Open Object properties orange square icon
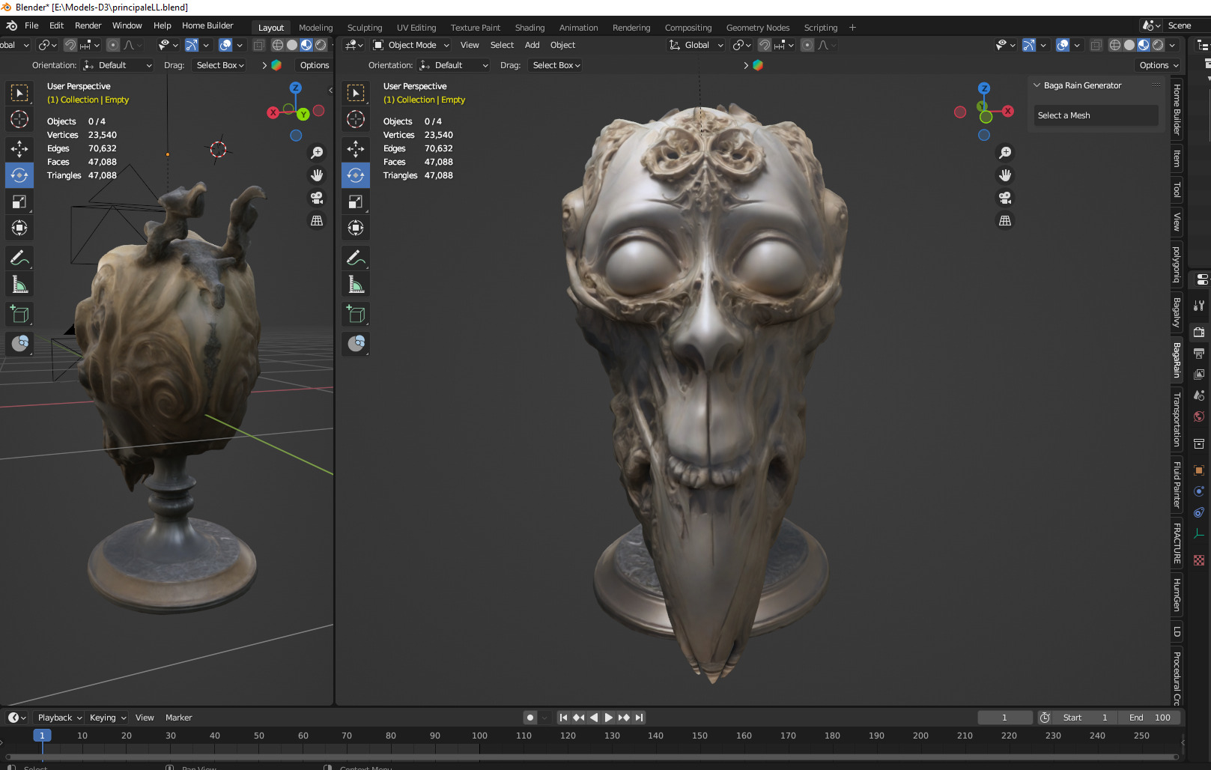Viewport: 1211px width, 770px height. pyautogui.click(x=1199, y=470)
